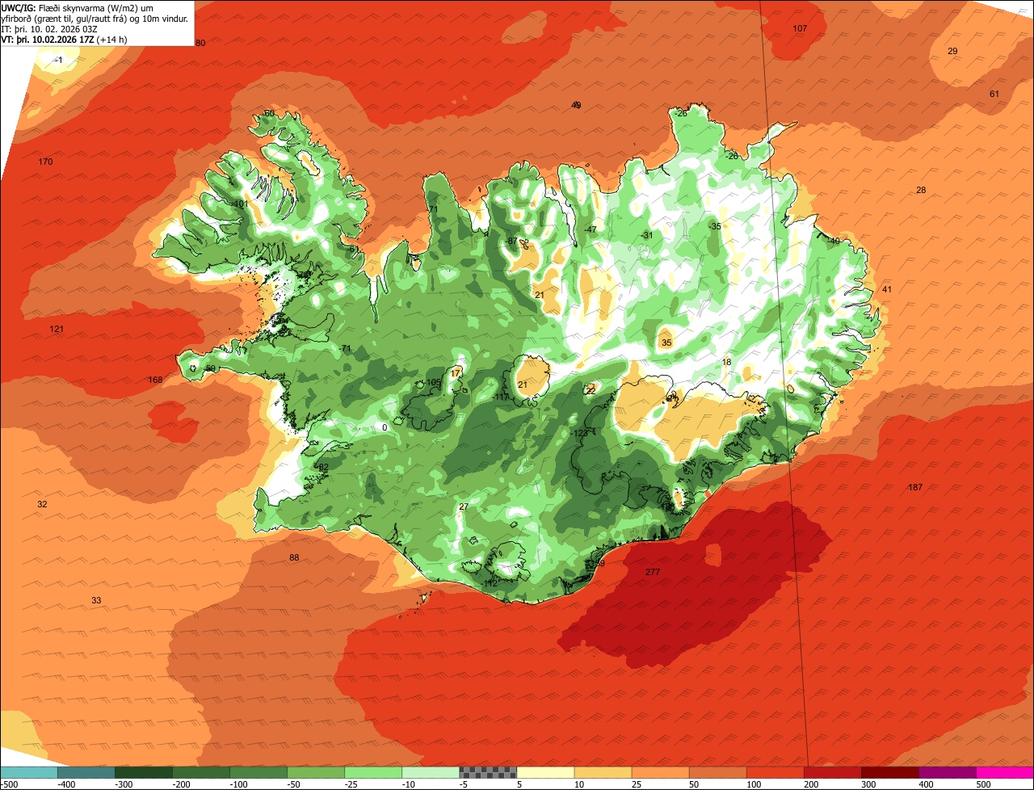Viewport: 1034px width, 790px height.
Task: Click the heat flux value 170
Action: click(x=45, y=162)
